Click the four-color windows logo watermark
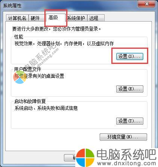The image size is (158, 167). pos(85,158)
